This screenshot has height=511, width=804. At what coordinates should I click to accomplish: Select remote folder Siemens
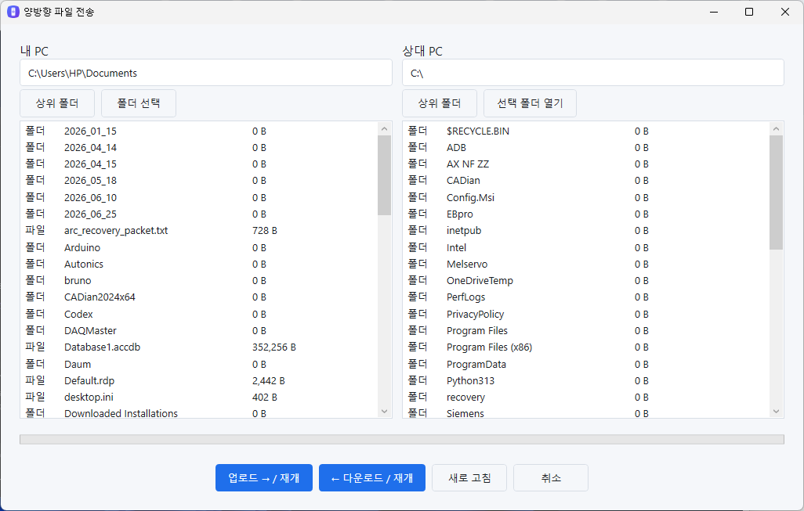pos(585,412)
